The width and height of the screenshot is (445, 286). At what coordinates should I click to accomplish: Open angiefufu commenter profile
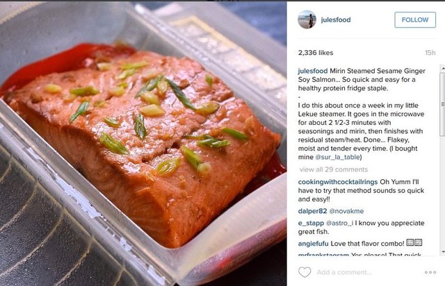pos(314,244)
